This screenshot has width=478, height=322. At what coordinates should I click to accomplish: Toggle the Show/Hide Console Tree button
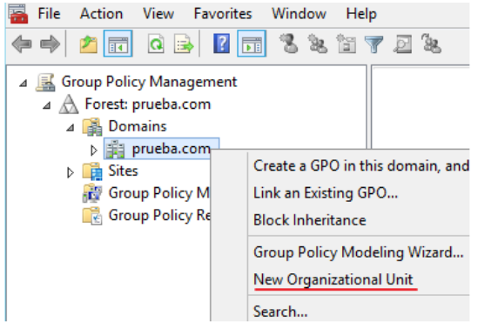coord(118,44)
